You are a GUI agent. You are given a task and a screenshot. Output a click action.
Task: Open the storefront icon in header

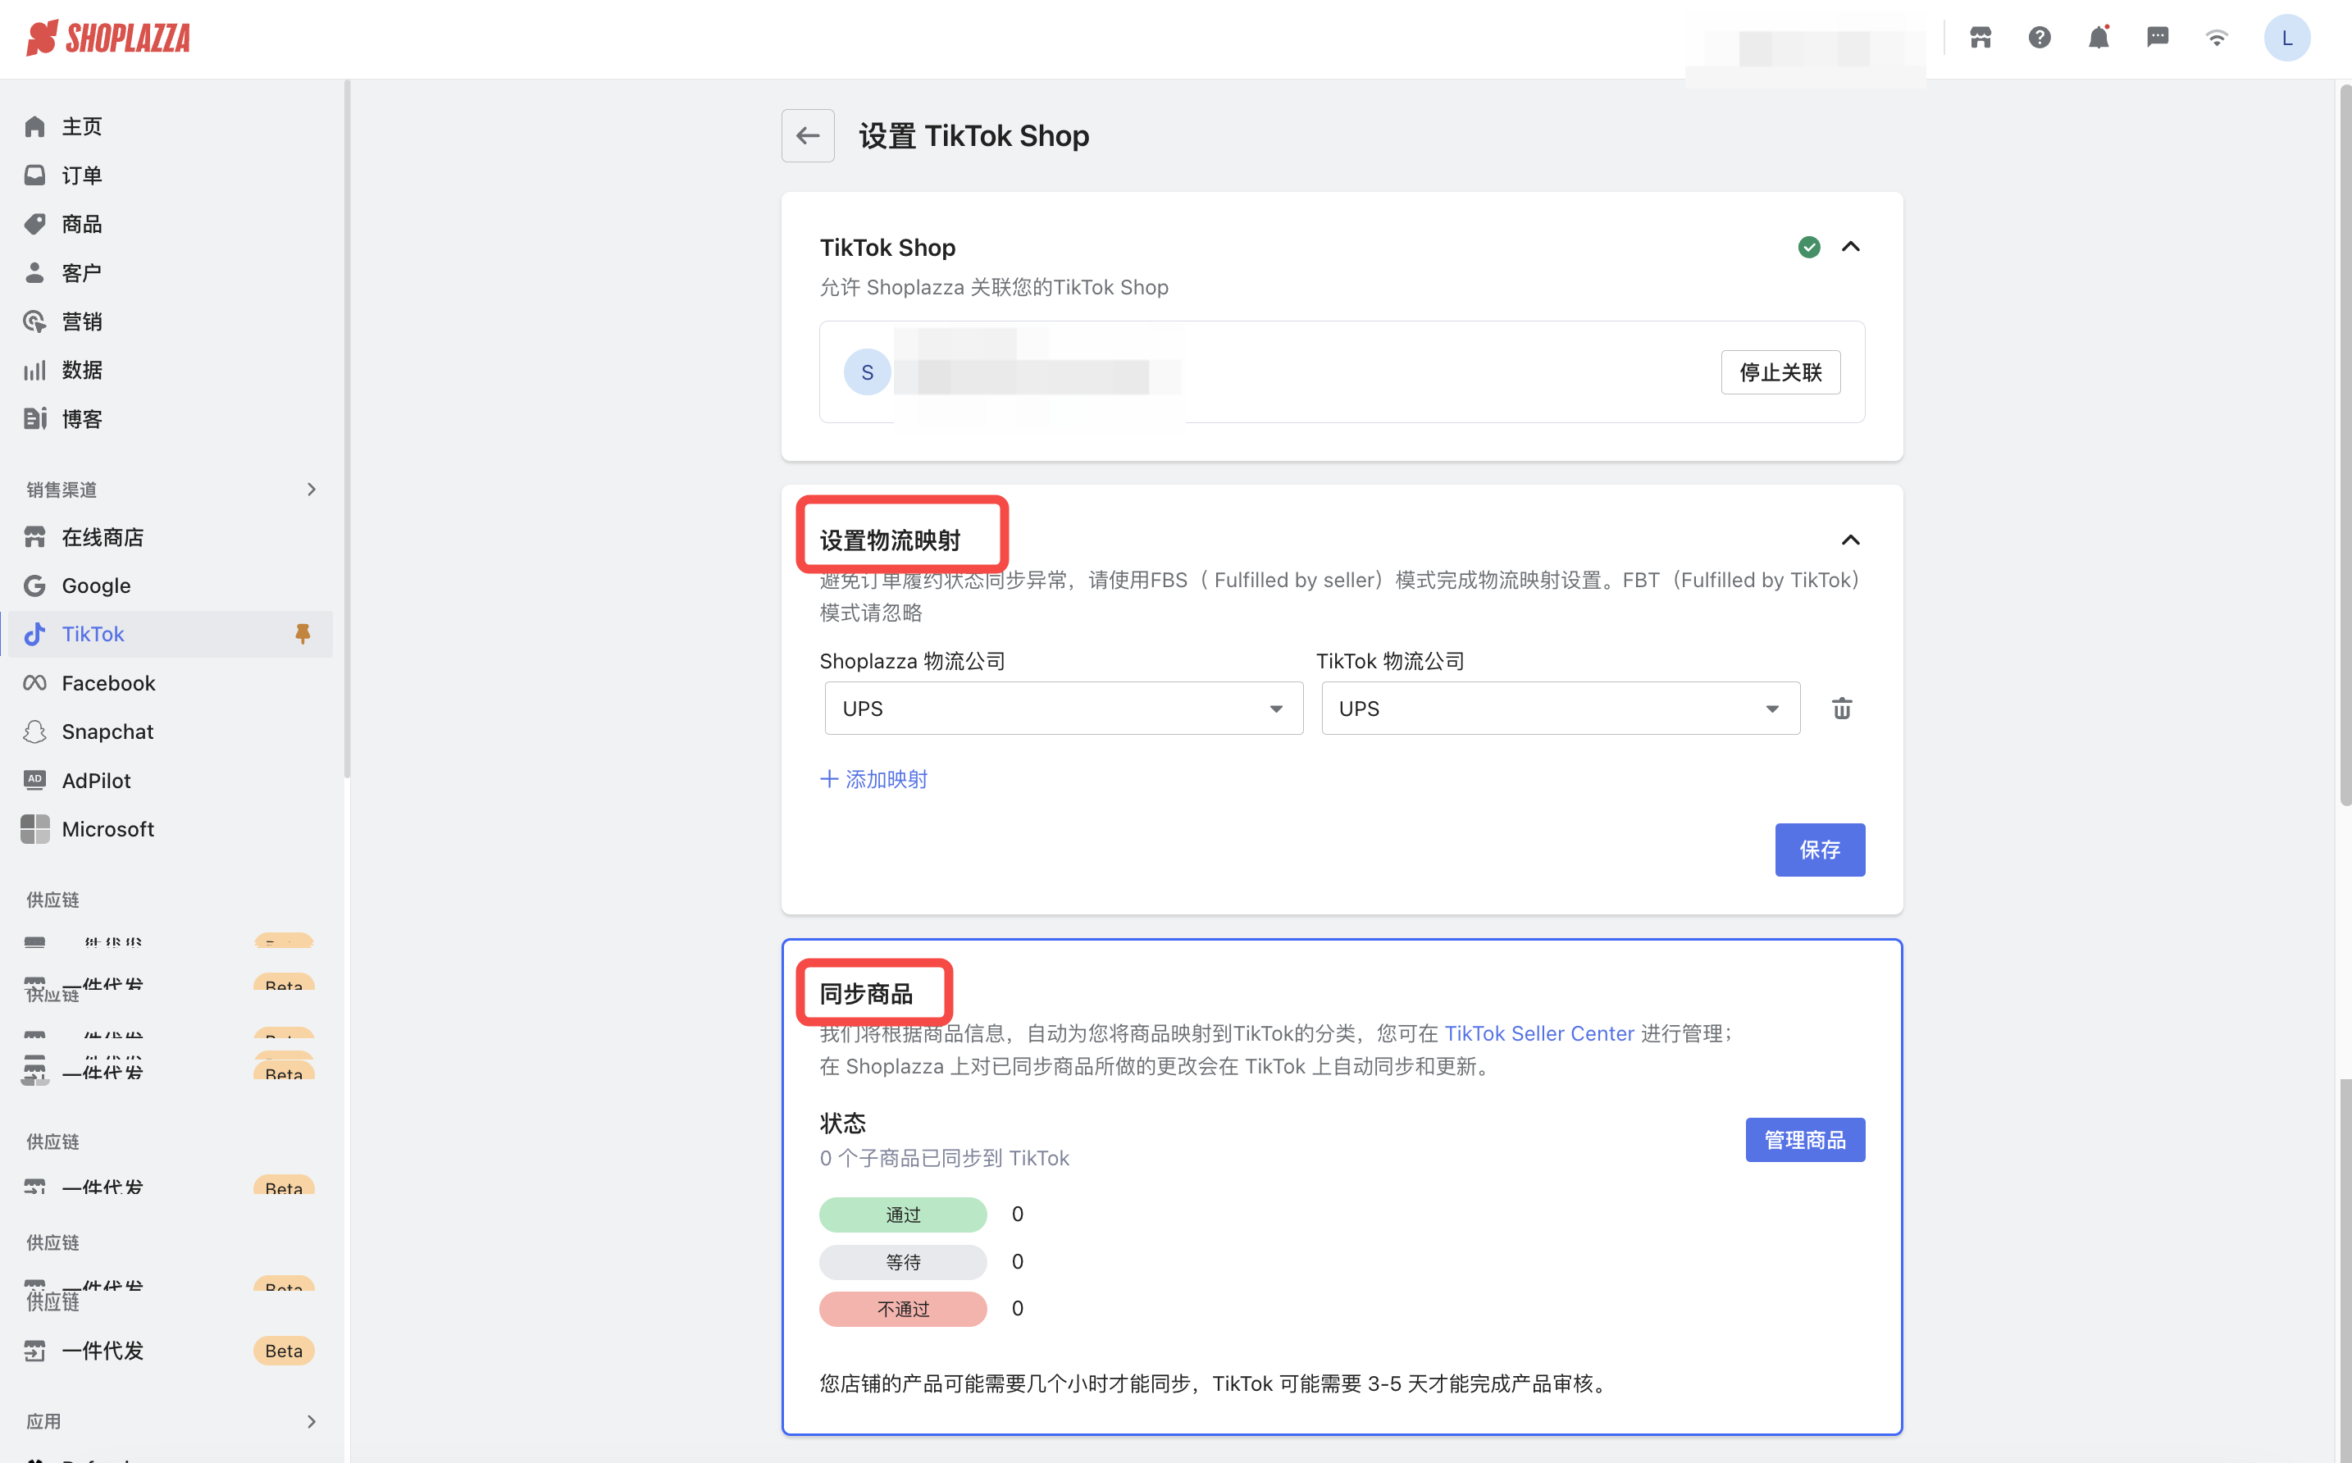1980,38
